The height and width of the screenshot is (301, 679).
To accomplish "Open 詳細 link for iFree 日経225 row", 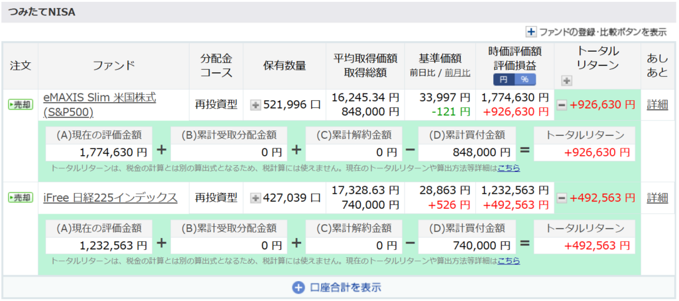I will click(x=657, y=198).
